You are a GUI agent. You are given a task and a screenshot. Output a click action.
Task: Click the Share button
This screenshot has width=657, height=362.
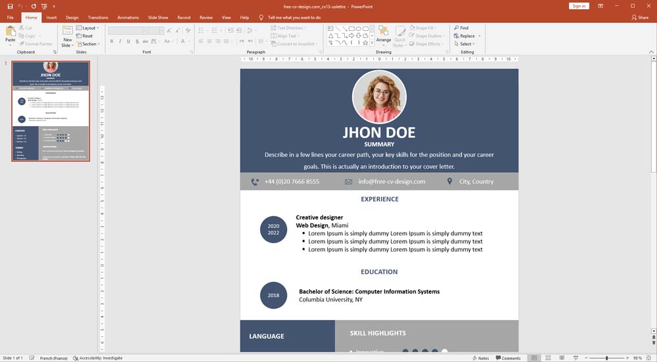click(x=640, y=18)
